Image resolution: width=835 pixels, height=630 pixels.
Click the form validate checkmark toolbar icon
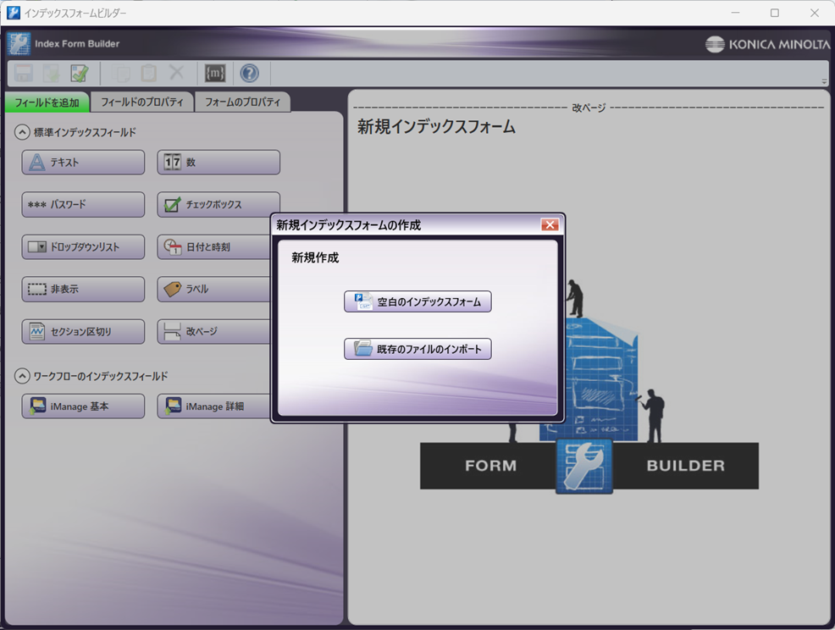(x=80, y=74)
